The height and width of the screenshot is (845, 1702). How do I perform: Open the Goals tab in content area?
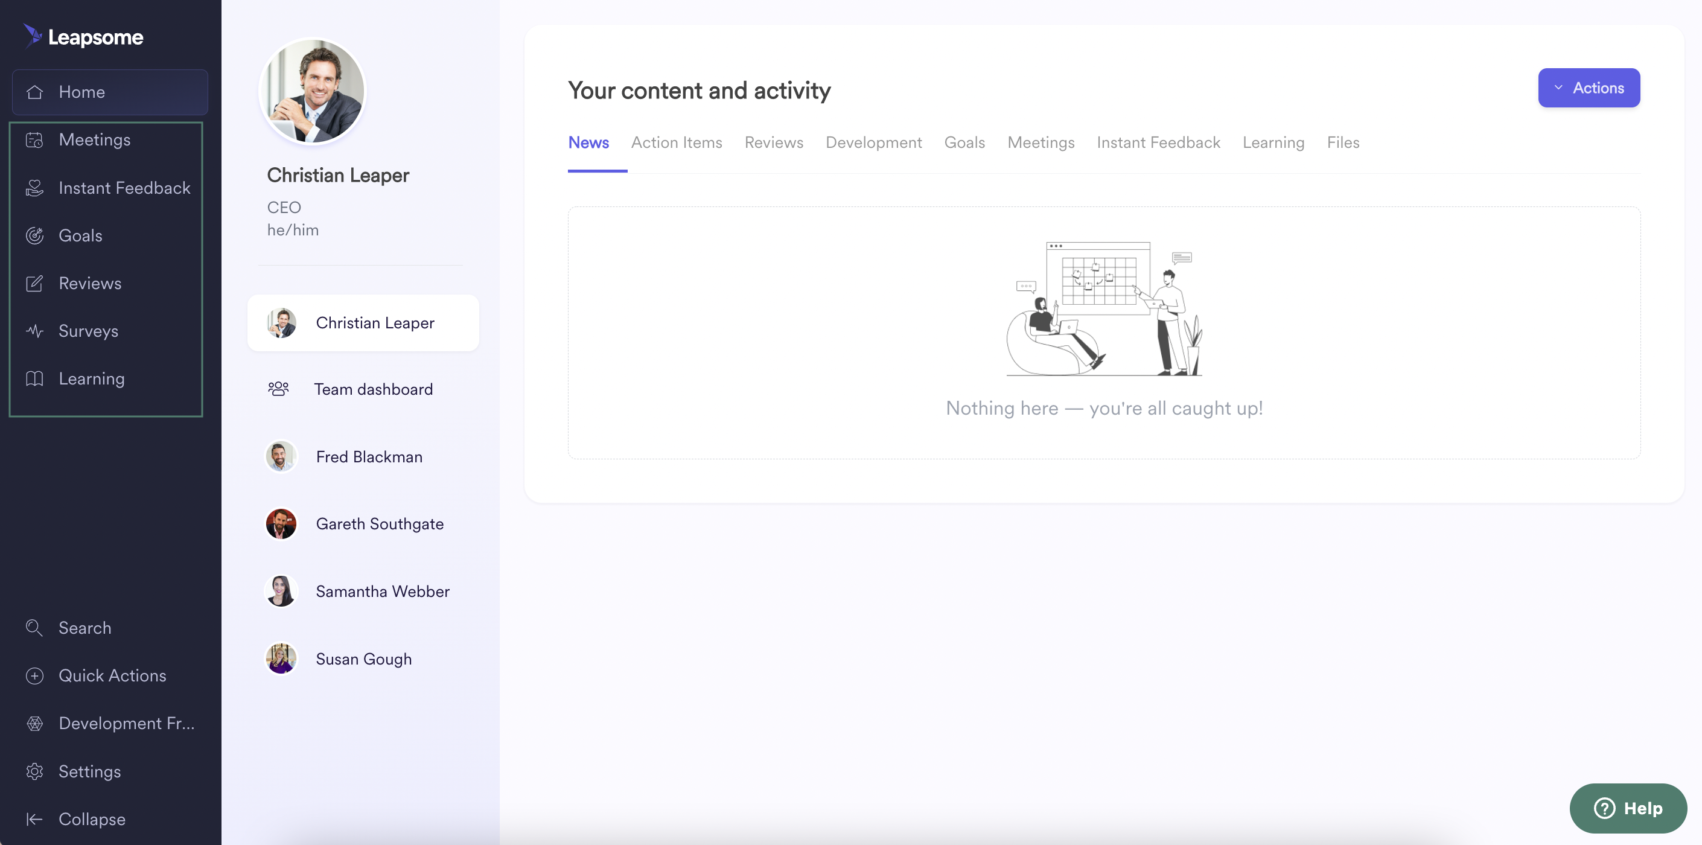tap(964, 142)
